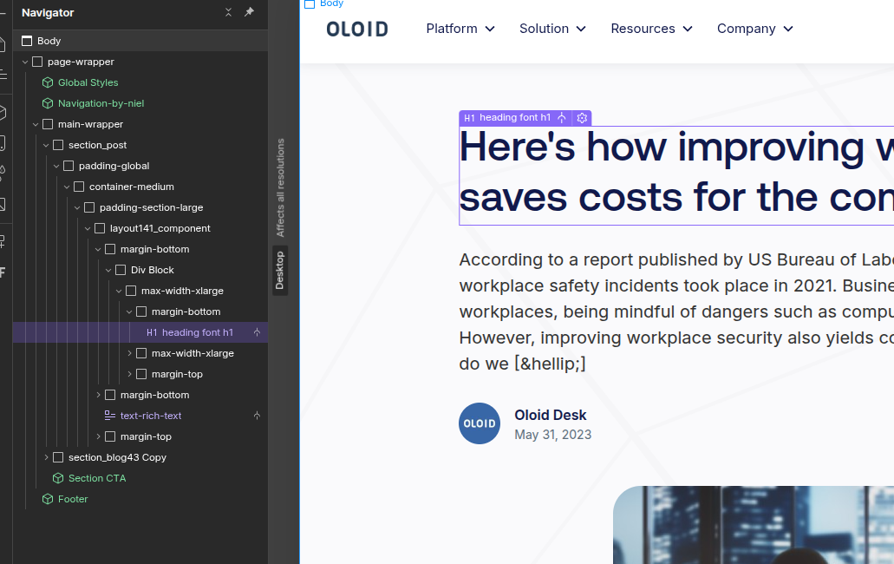
Task: Click the 'May 31, 2023' date text
Action: pyautogui.click(x=552, y=435)
